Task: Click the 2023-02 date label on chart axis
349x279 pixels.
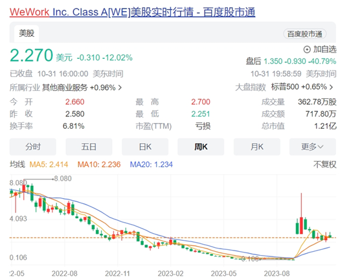Action: (170, 273)
